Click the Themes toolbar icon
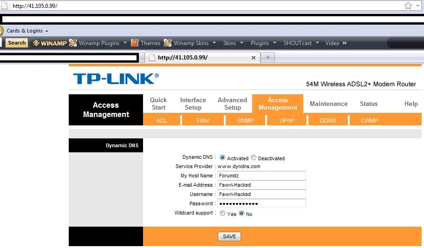424x248 pixels. [x=135, y=43]
